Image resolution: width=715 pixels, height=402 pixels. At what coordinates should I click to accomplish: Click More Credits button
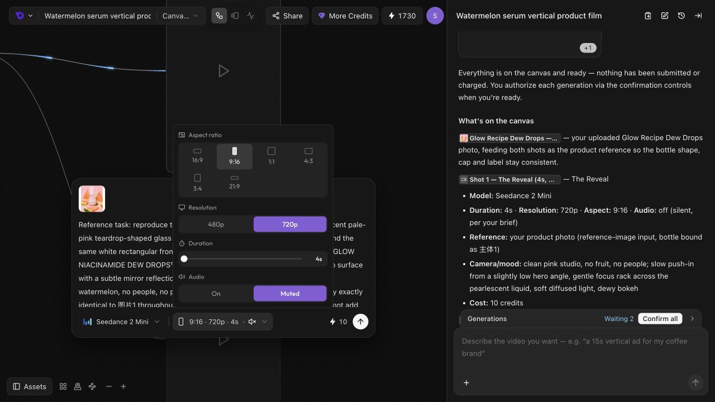click(x=345, y=16)
